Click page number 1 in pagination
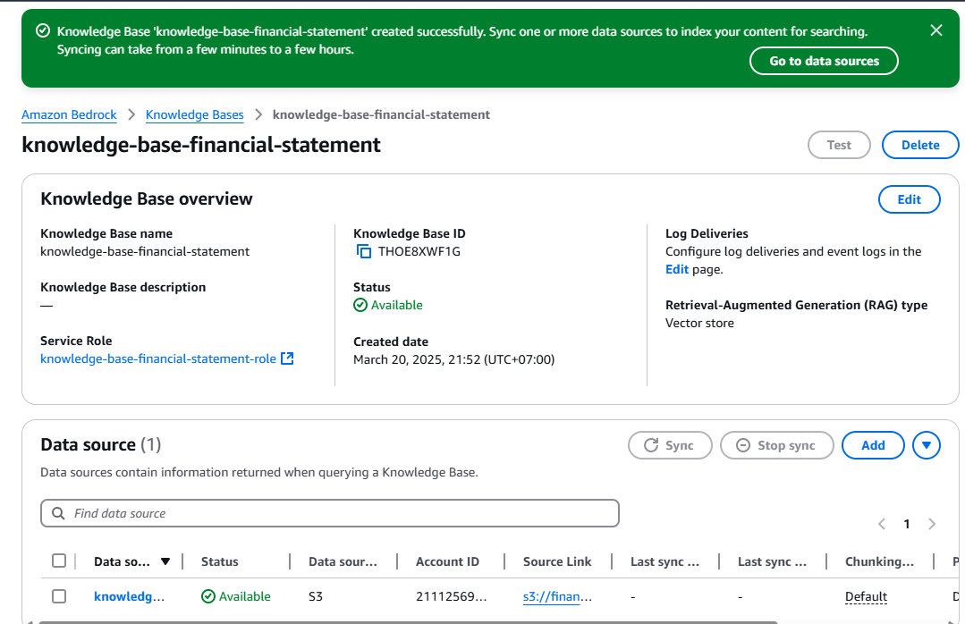The height and width of the screenshot is (624, 965). pyautogui.click(x=907, y=524)
